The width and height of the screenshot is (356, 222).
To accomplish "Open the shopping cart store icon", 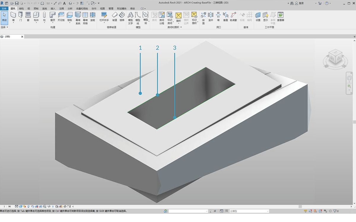I will (320, 3).
